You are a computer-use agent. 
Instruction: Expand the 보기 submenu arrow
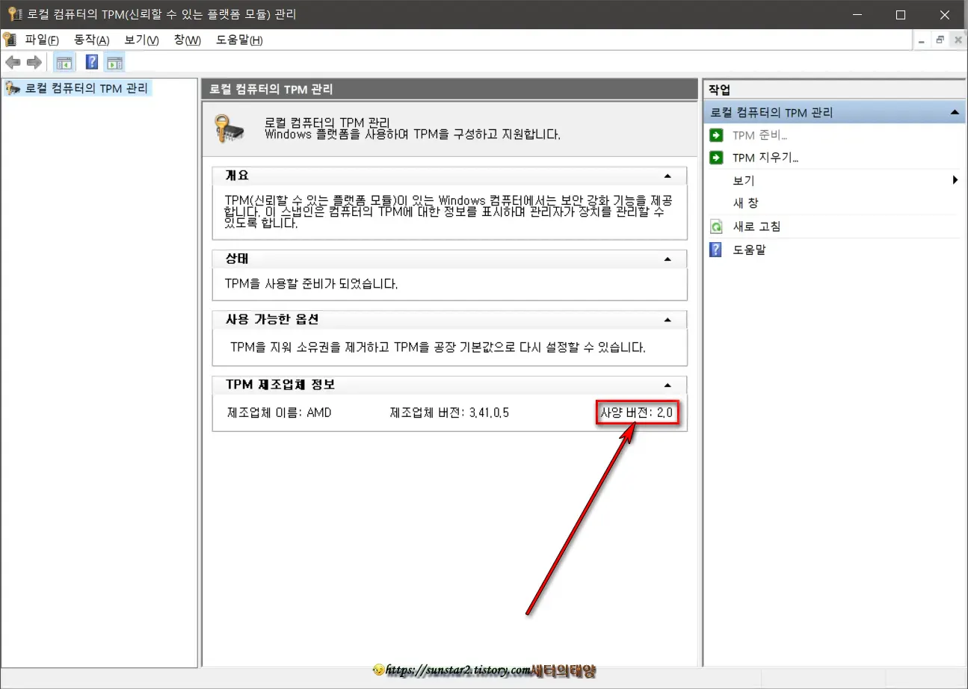[955, 179]
